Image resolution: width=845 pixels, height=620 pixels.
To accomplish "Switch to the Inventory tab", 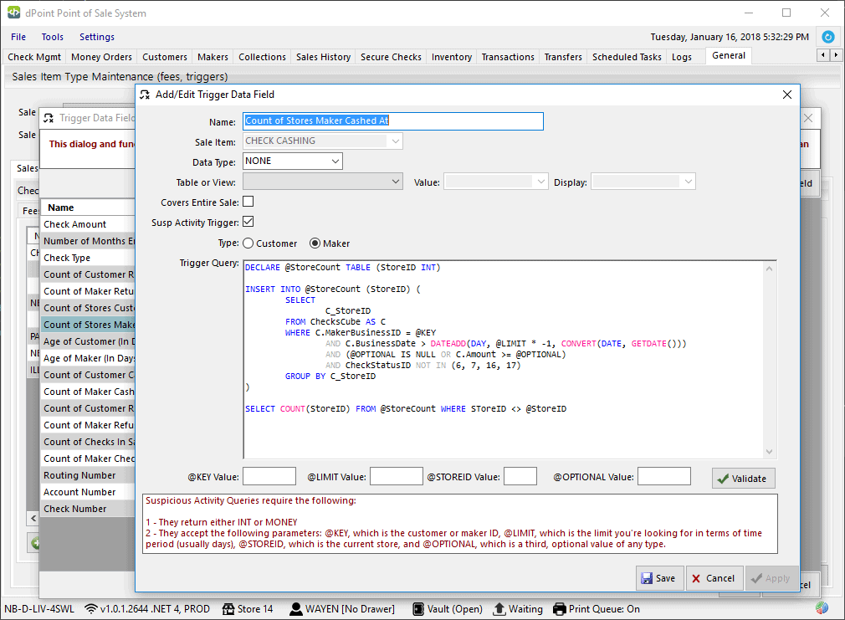I will (x=452, y=57).
